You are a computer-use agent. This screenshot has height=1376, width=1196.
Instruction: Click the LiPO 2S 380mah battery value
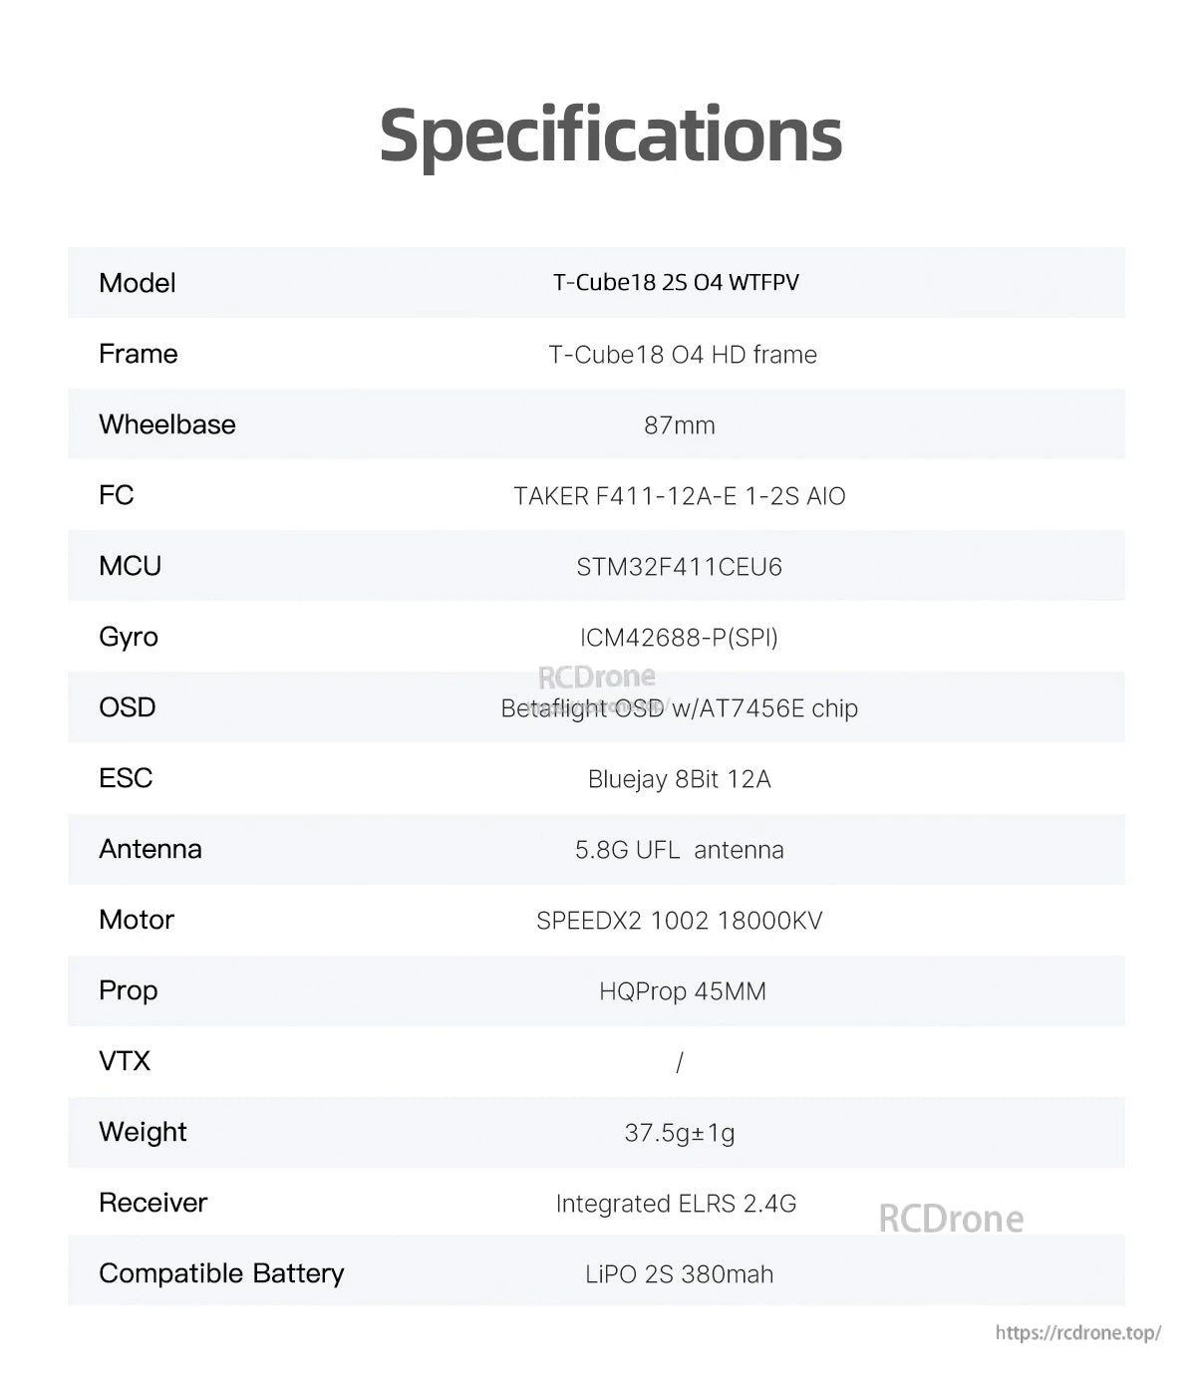679,1274
